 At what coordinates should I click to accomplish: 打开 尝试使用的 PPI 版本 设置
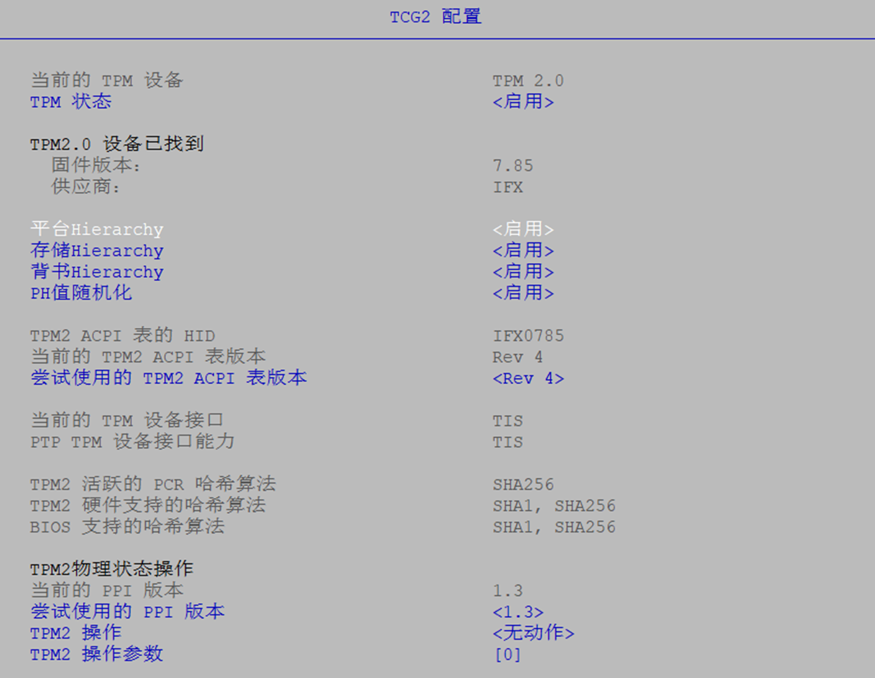coord(126,612)
